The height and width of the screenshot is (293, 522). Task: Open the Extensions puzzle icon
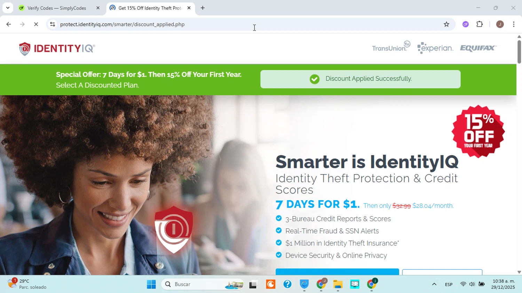click(480, 24)
